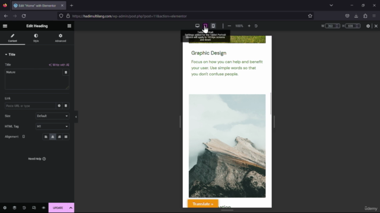The width and height of the screenshot is (380, 213).
Task: Switch to desktop device view
Action: click(197, 26)
